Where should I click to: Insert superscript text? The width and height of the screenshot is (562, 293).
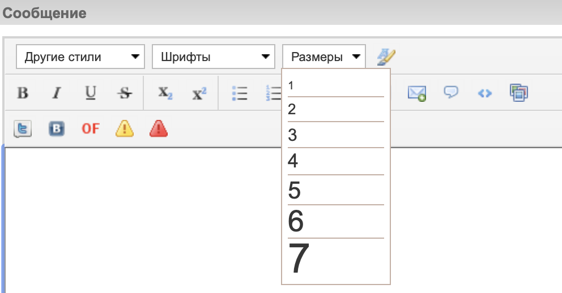(x=199, y=93)
